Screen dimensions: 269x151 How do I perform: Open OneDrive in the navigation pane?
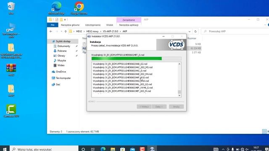click(61, 72)
